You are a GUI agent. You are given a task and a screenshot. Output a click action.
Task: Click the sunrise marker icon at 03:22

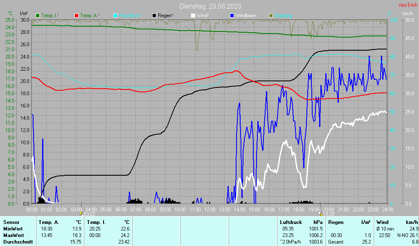(x=81, y=214)
